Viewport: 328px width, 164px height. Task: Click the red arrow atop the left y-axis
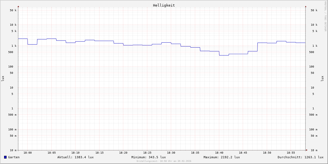pyautogui.click(x=18, y=6)
